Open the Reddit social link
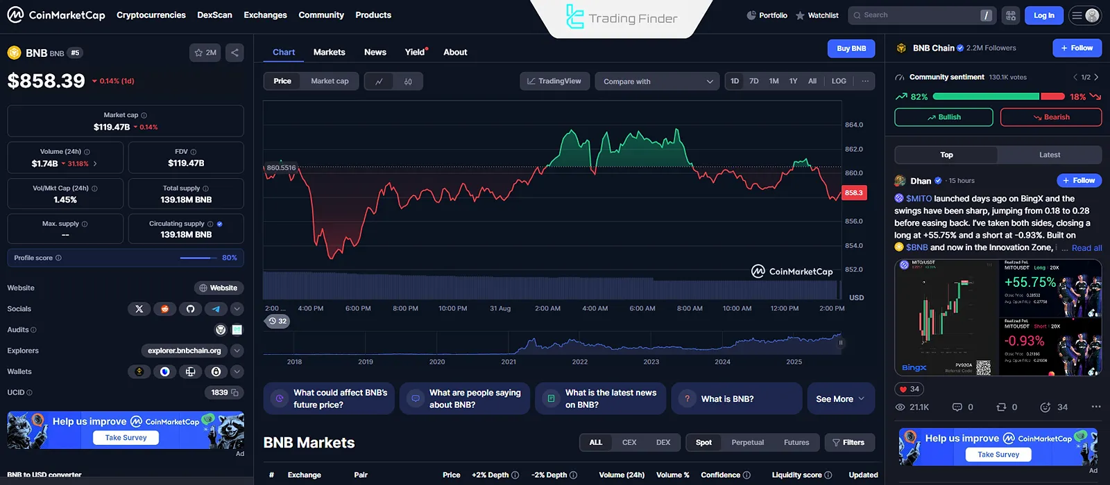The image size is (1110, 485). [165, 309]
